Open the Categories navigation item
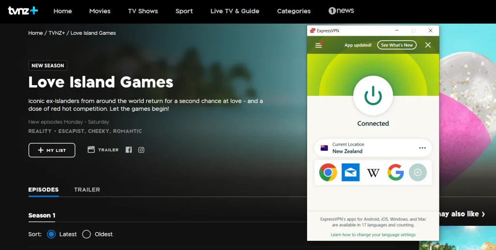496x250 pixels. click(x=294, y=11)
